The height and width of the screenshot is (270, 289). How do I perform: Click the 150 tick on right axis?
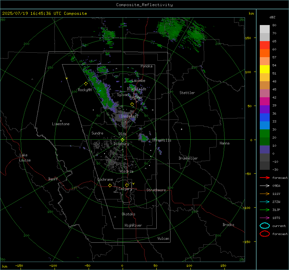248,38
